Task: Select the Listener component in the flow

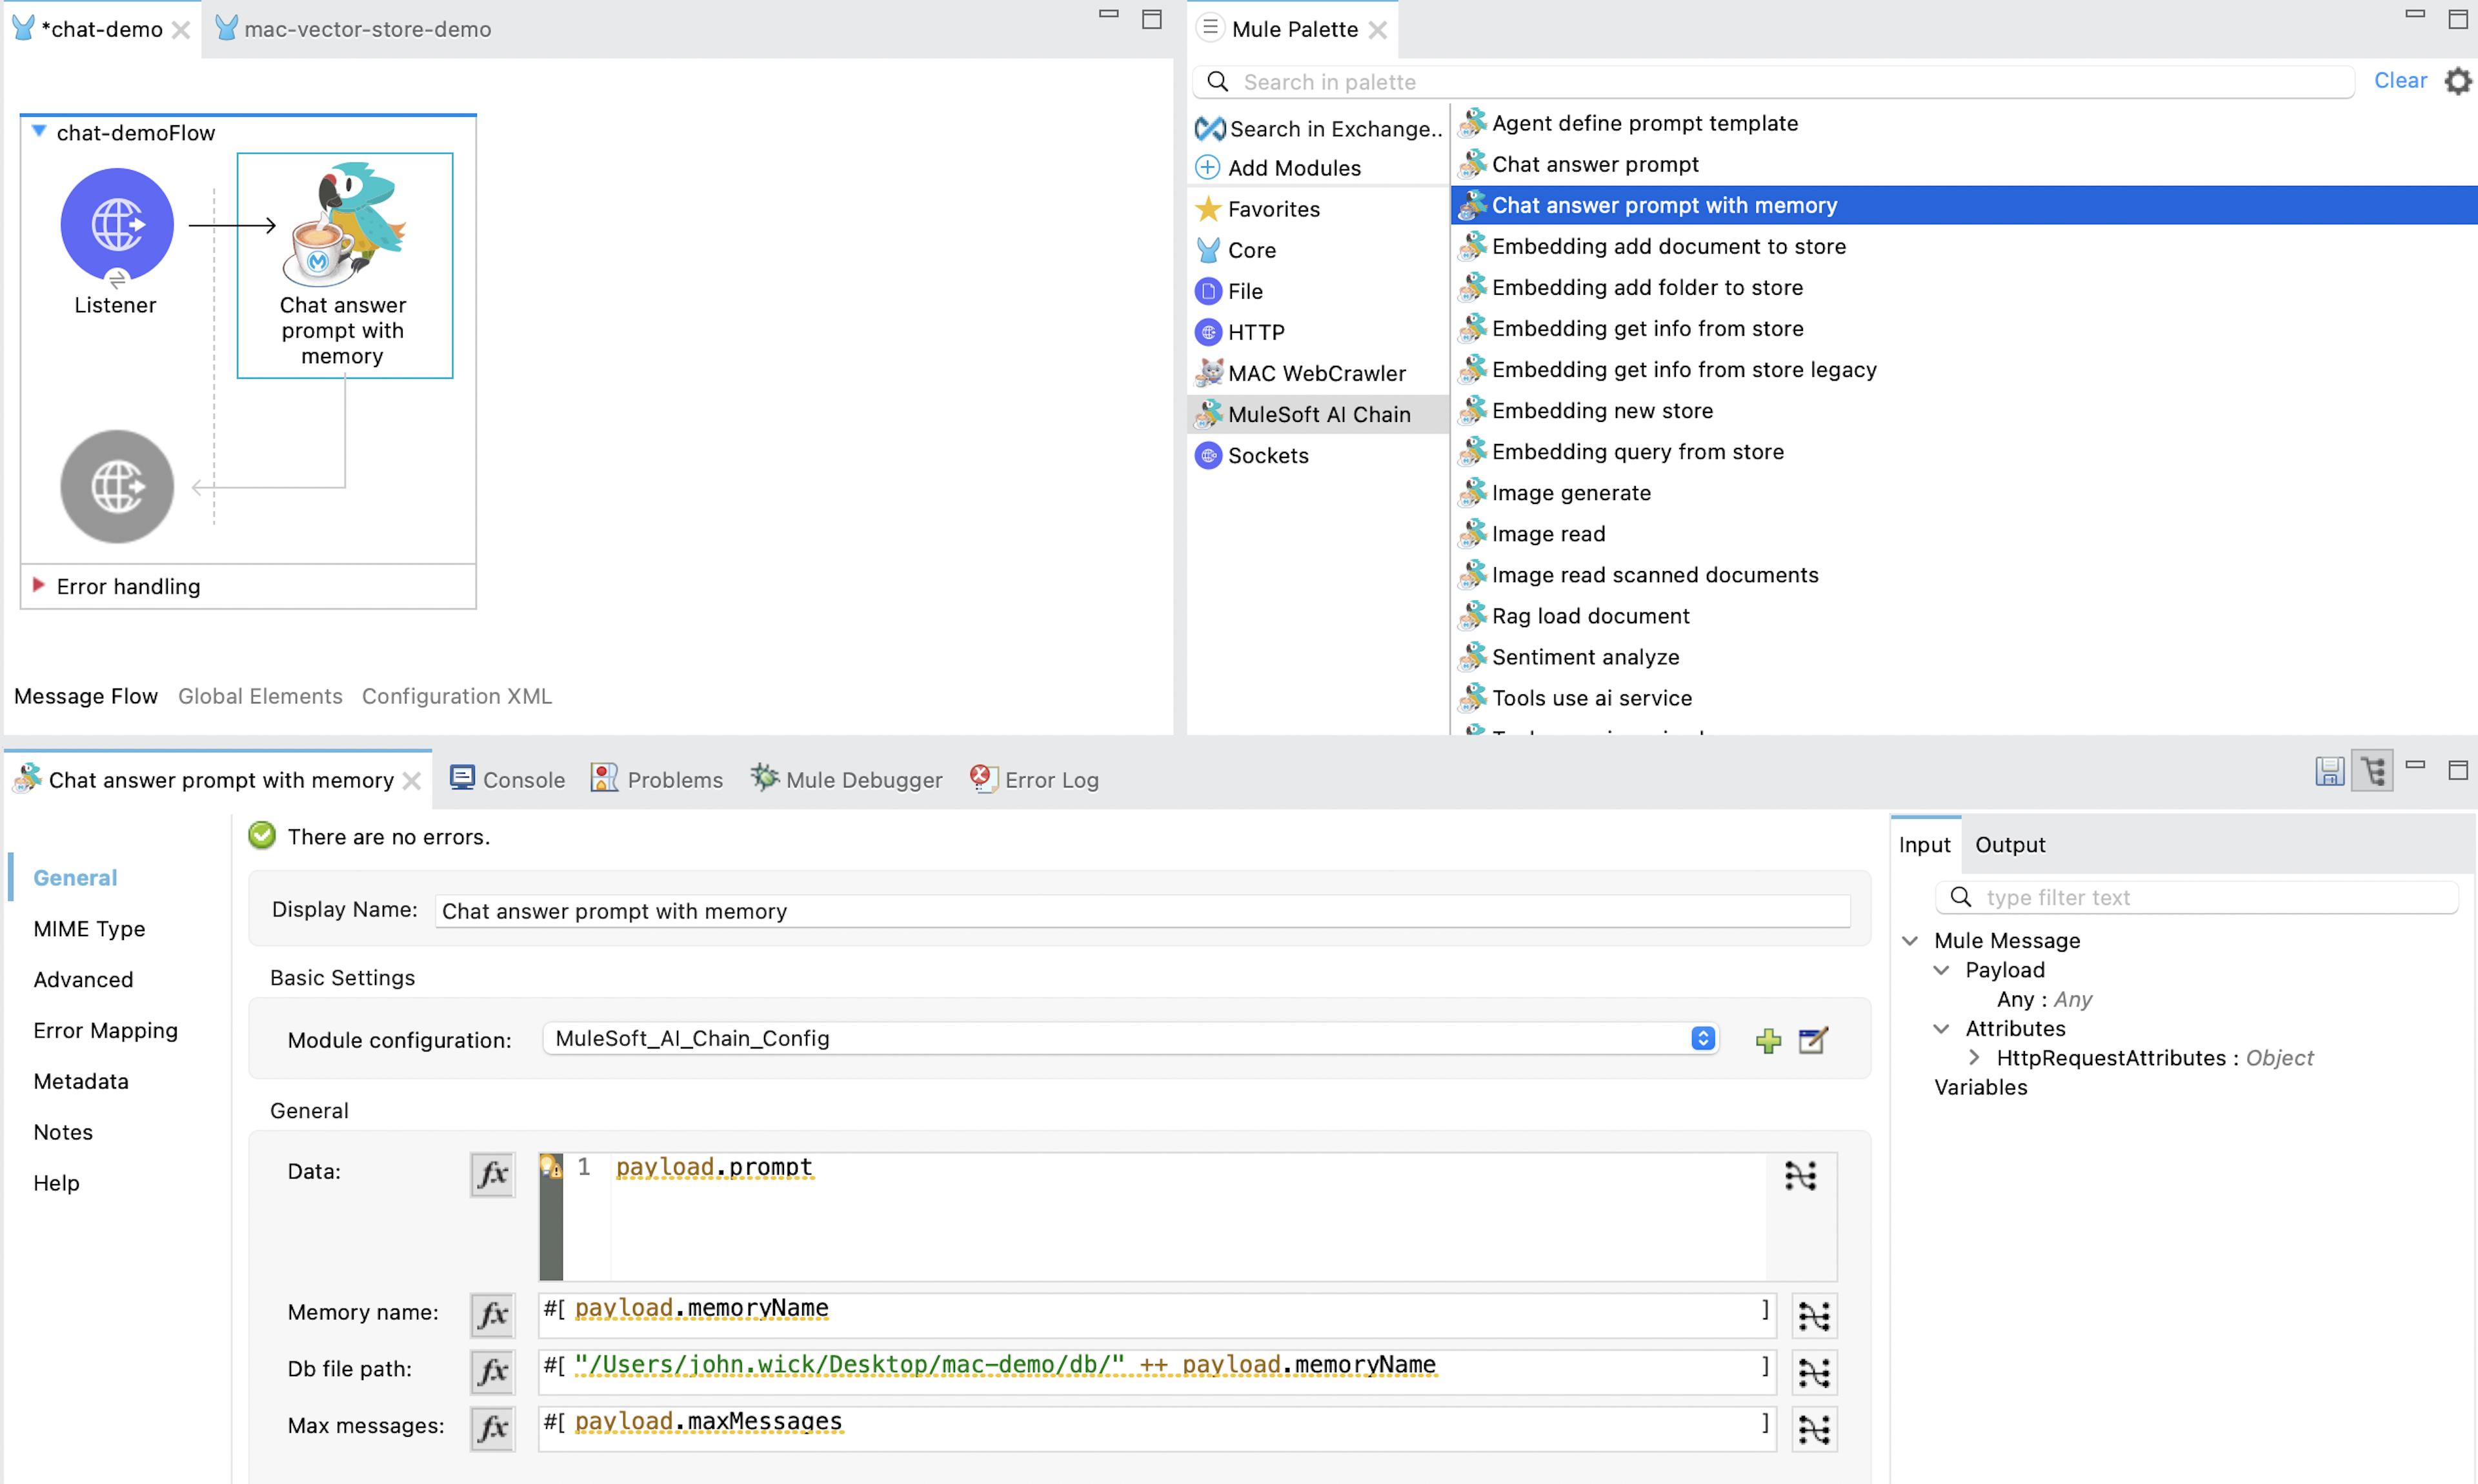Action: [117, 224]
